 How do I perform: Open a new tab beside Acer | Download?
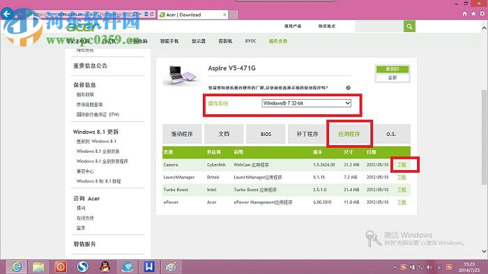(234, 15)
